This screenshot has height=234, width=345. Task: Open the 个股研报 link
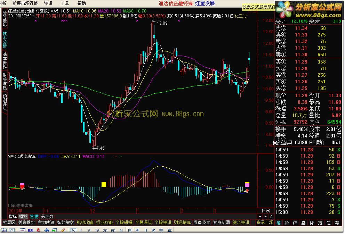124,223
